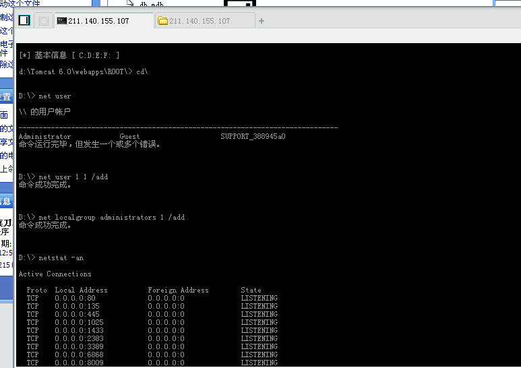Select local address 0.0.0.0:1025

tap(79, 322)
